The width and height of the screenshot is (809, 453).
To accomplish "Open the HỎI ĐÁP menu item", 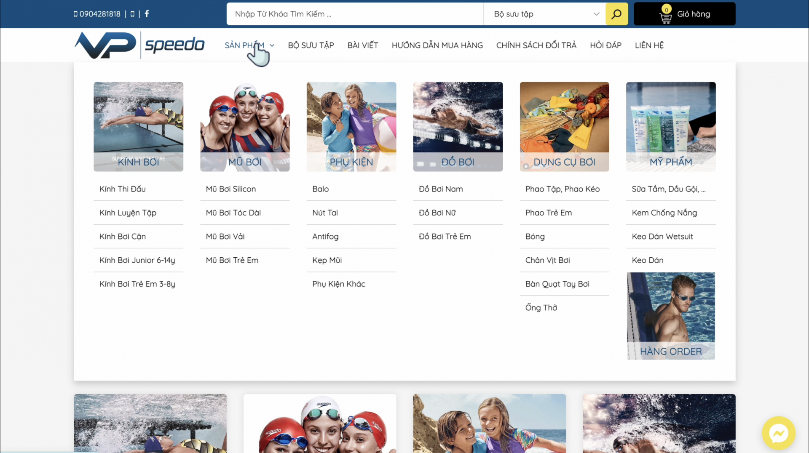I will pyautogui.click(x=605, y=45).
